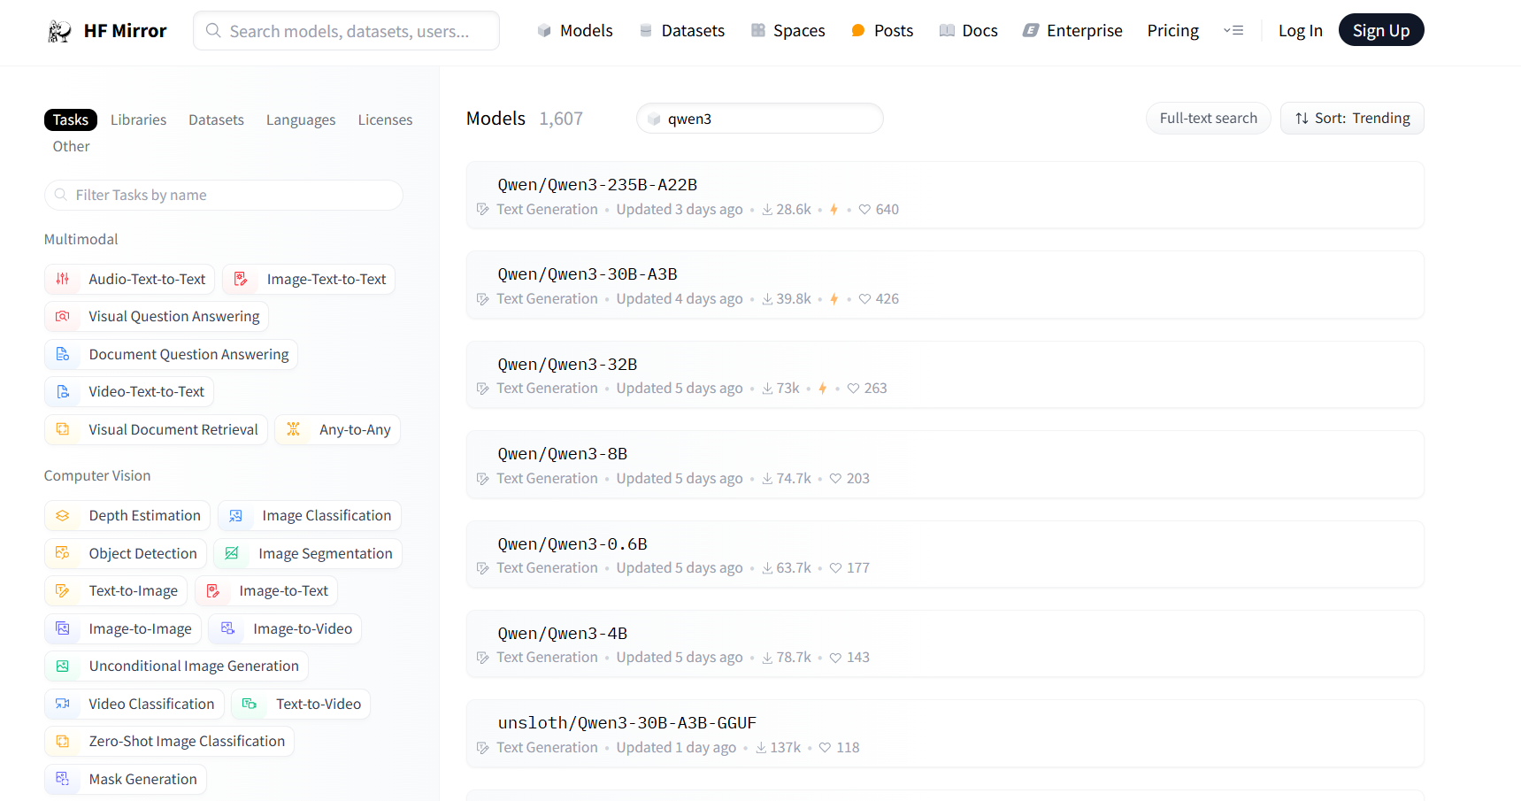Open Datasets in the top navigation
1521x801 pixels.
[681, 31]
